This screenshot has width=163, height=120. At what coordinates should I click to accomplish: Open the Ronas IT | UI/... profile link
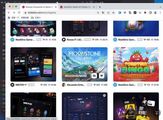pyautogui.click(x=75, y=40)
